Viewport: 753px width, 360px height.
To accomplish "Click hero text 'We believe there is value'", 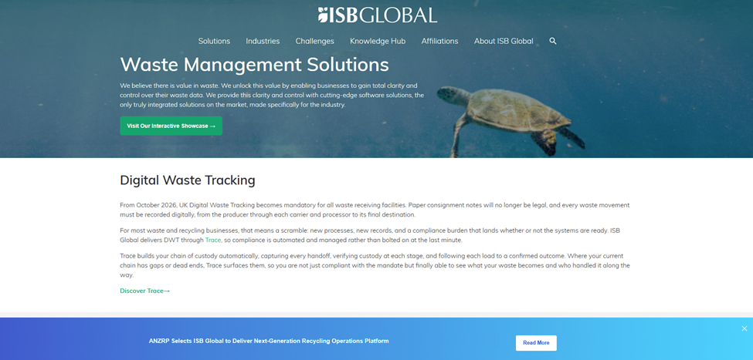I will click(272, 95).
